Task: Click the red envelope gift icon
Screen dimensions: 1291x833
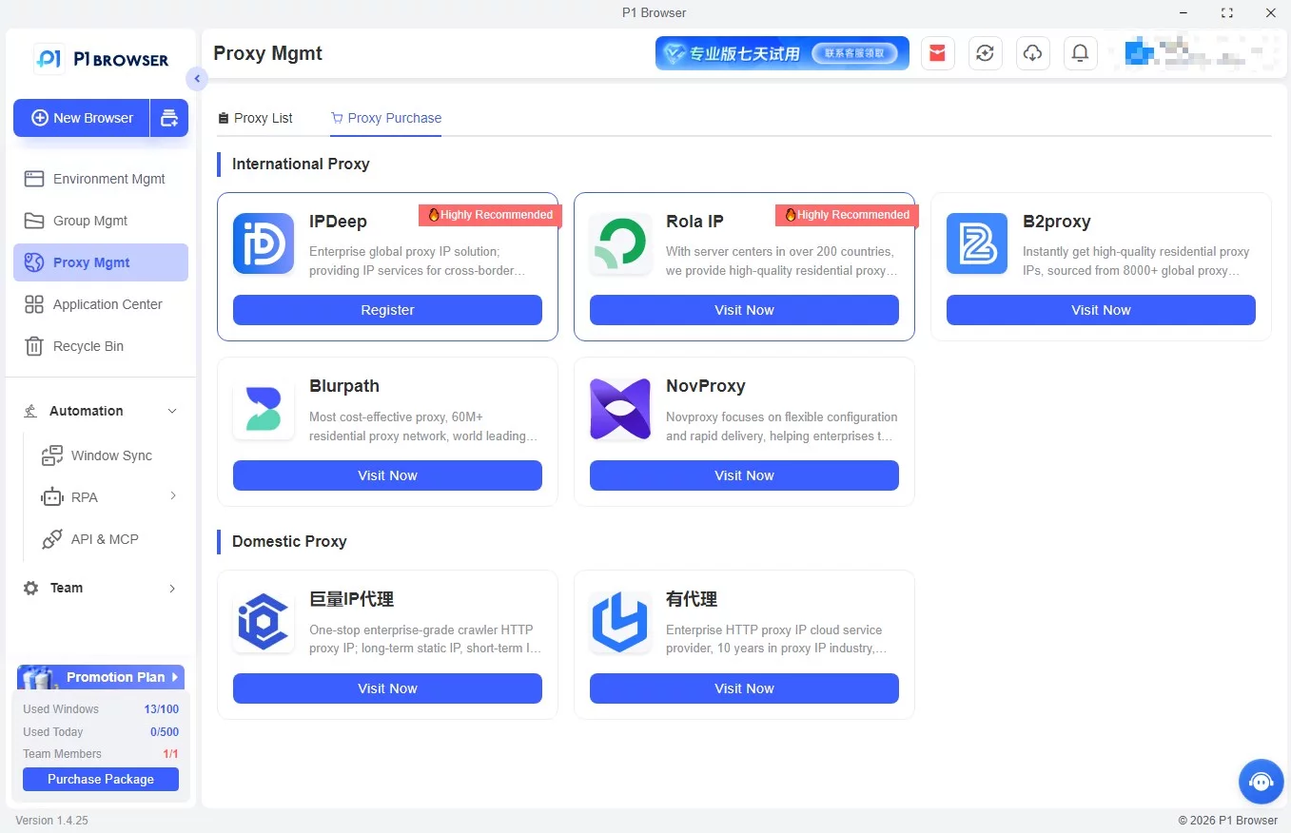Action: pyautogui.click(x=937, y=53)
